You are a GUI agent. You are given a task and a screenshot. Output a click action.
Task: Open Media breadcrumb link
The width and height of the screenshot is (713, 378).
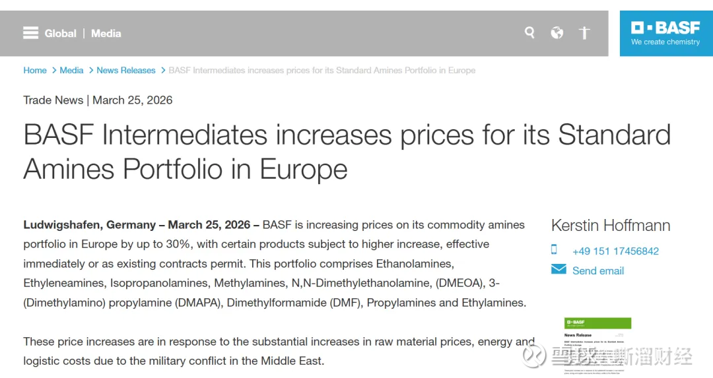[71, 70]
